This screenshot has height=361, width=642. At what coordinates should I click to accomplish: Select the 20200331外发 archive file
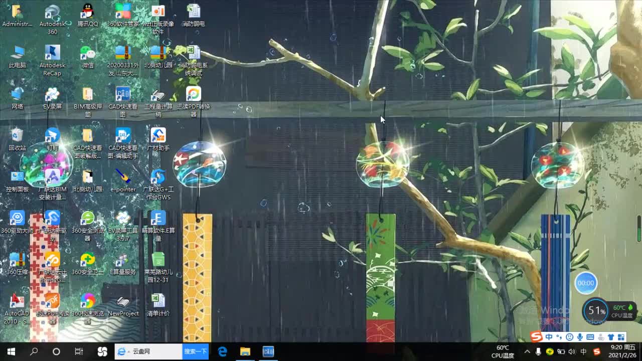pos(123,61)
